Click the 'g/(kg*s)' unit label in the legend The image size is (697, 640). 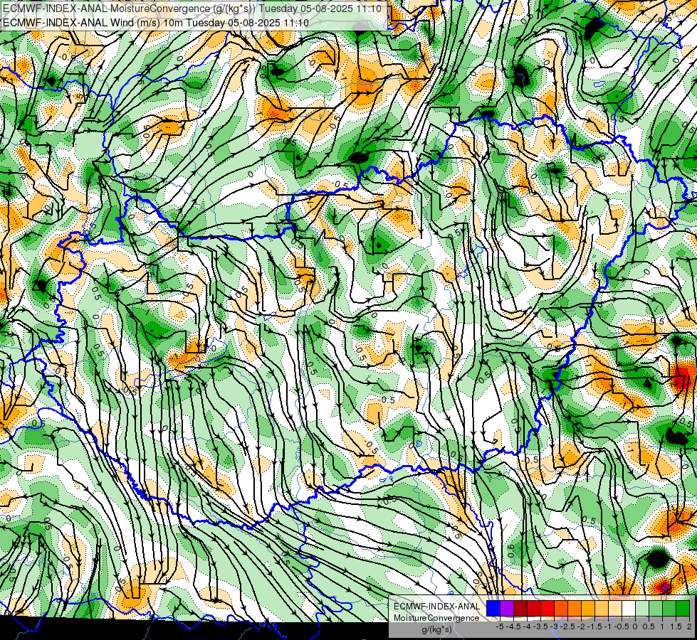point(436,629)
